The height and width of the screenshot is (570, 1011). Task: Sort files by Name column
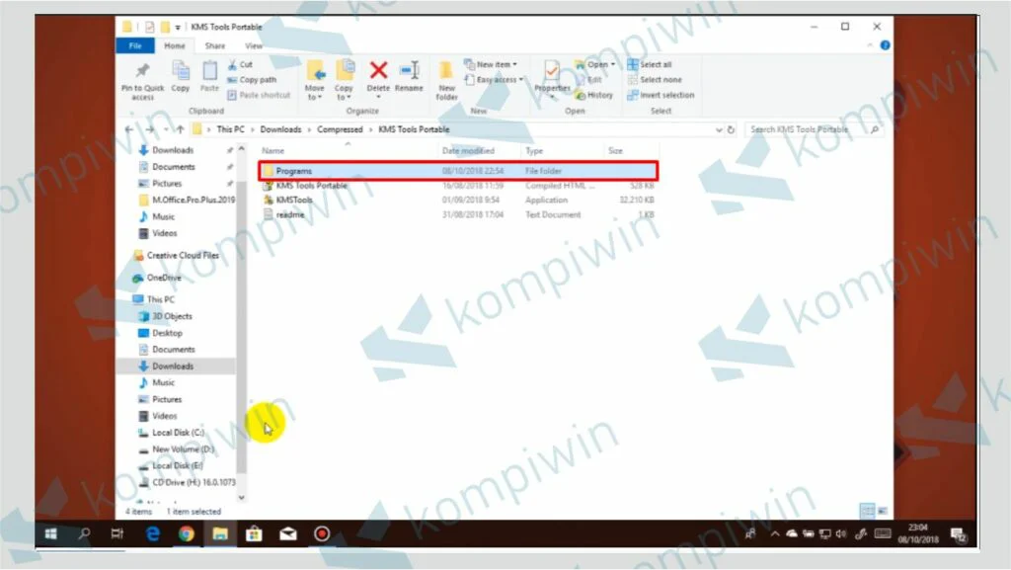tap(273, 151)
